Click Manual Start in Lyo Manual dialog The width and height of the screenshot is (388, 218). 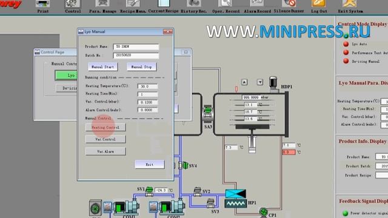tap(102, 67)
